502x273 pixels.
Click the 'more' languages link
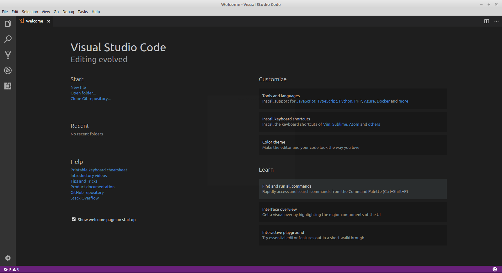tap(403, 101)
